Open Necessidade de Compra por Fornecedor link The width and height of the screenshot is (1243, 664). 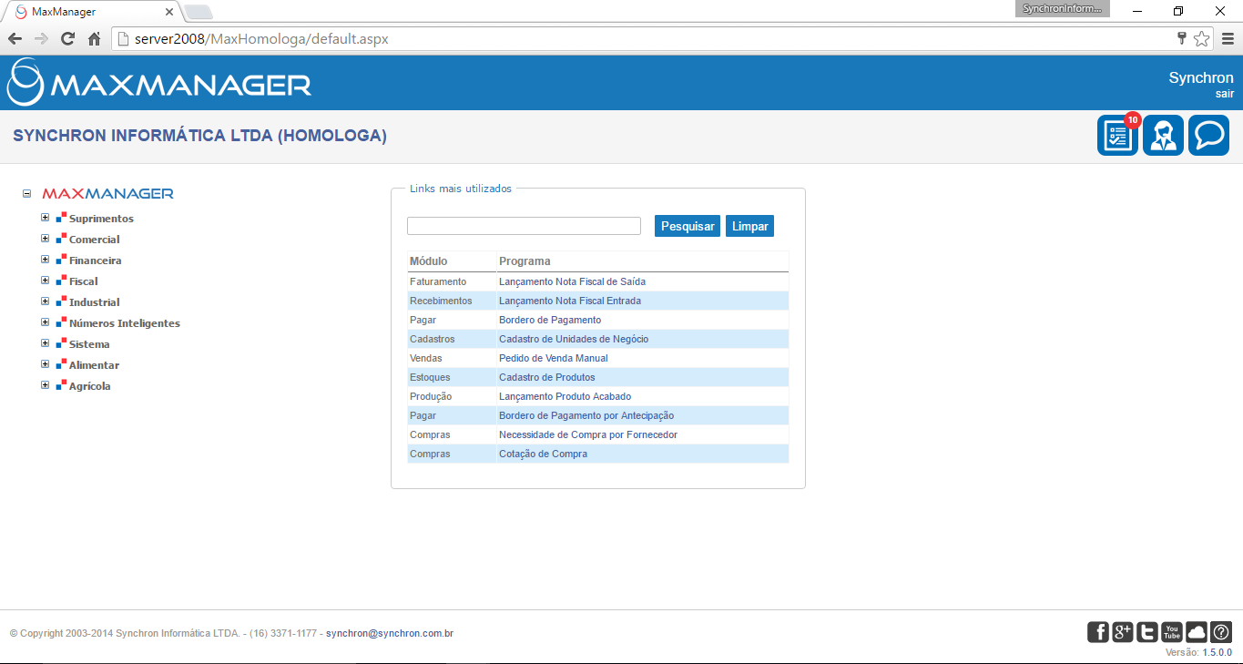click(588, 434)
